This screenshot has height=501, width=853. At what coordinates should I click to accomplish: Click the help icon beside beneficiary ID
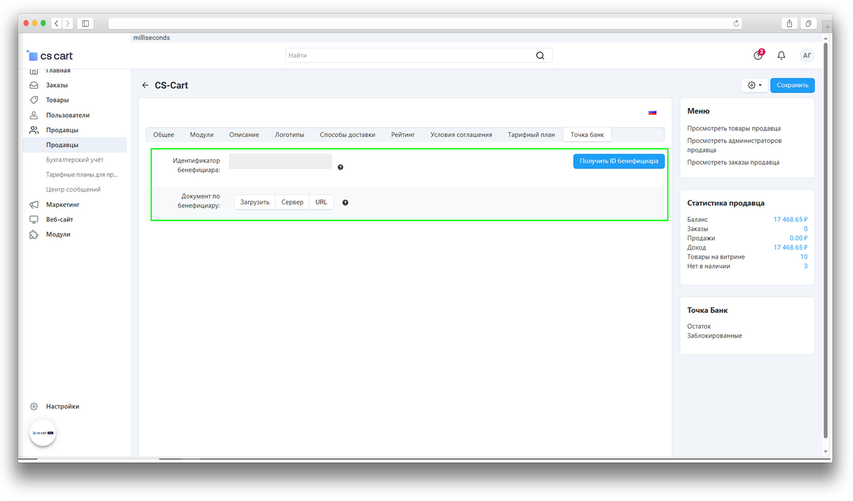[340, 167]
